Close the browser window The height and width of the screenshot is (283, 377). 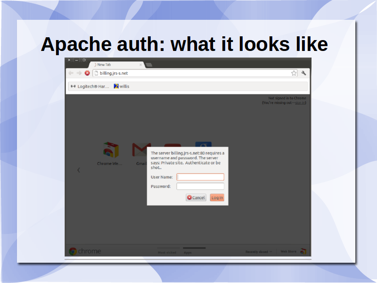click(x=69, y=60)
